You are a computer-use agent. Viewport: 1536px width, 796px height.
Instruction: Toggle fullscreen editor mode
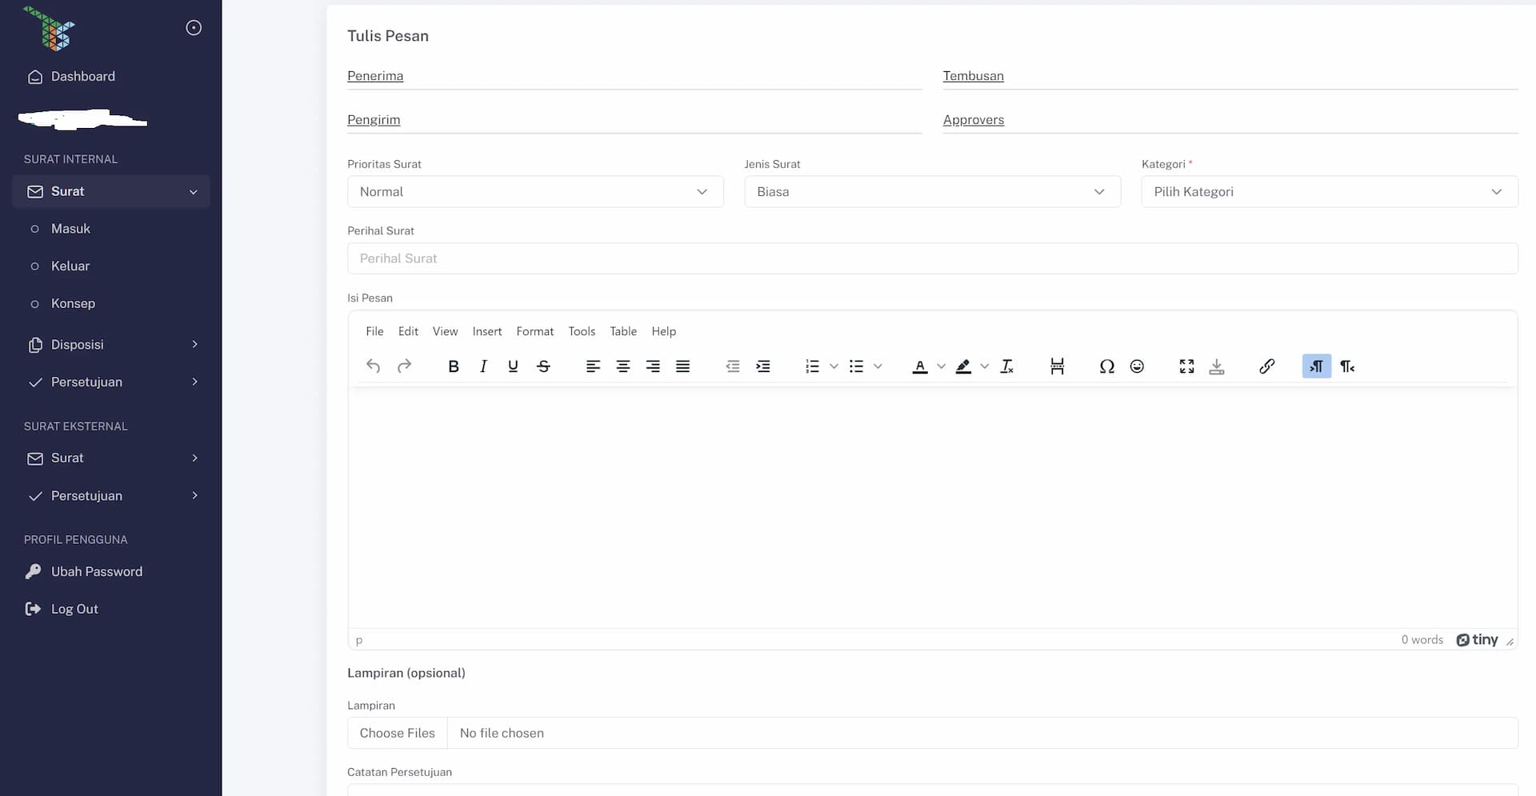point(1186,366)
